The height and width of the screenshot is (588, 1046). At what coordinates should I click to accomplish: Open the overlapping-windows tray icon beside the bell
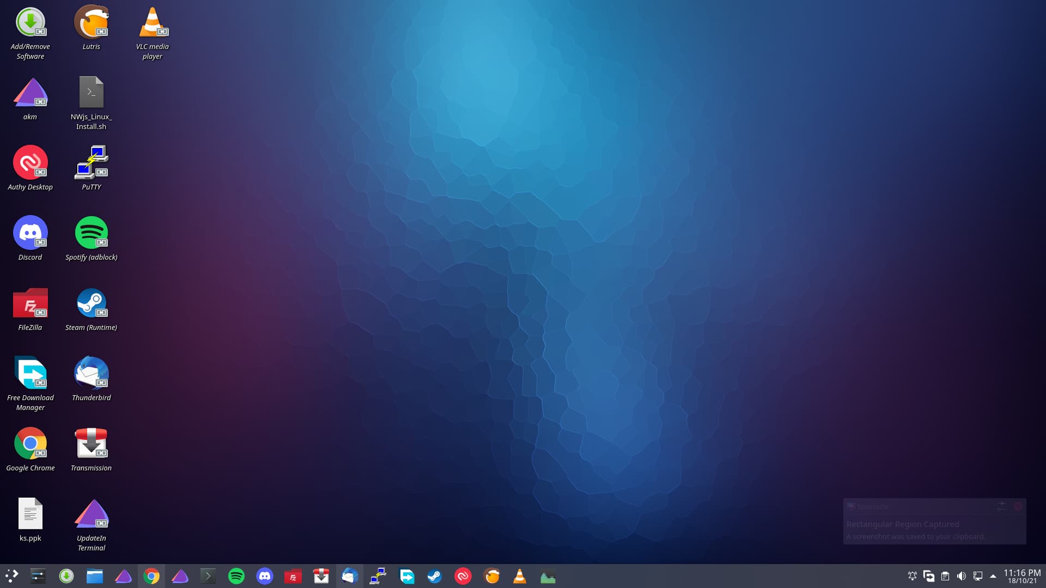[x=929, y=576]
